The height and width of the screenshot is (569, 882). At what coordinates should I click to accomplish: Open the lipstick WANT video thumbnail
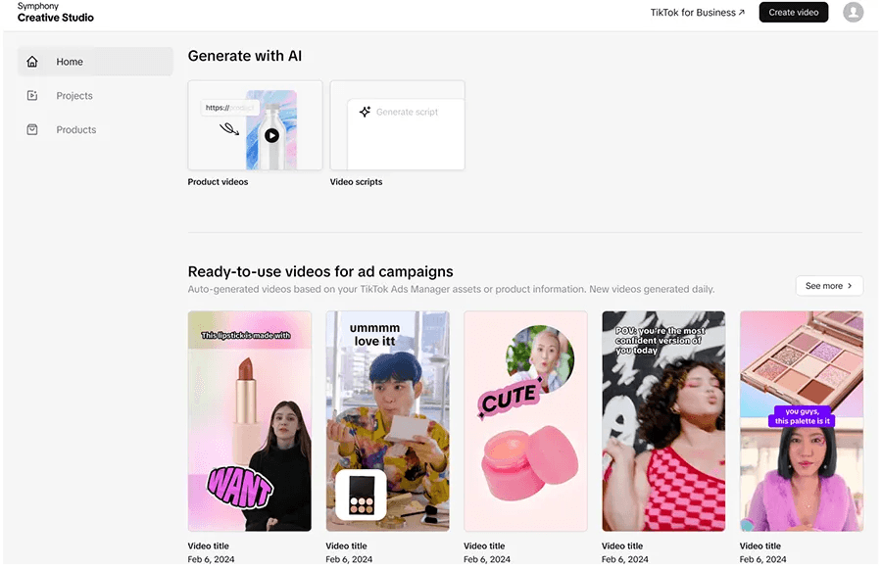pos(249,420)
